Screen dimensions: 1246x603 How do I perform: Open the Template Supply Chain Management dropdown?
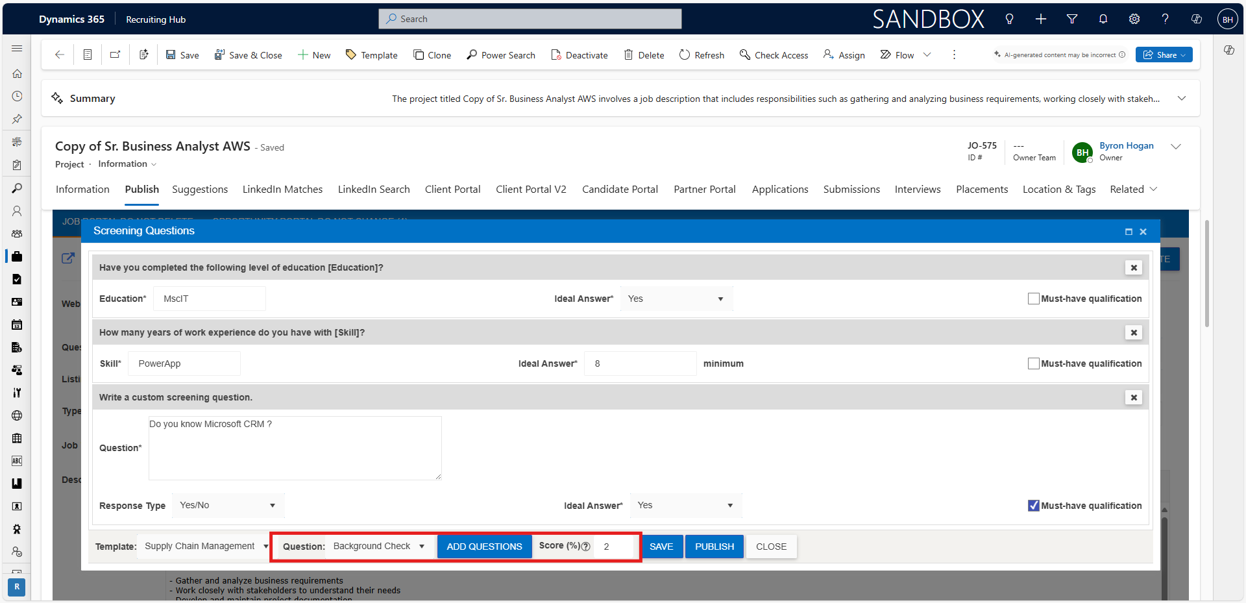(204, 547)
